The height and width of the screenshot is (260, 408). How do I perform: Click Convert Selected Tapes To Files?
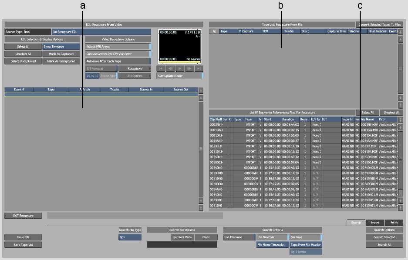coord(379,25)
